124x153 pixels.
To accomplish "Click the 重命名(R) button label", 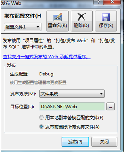I will (57, 26).
